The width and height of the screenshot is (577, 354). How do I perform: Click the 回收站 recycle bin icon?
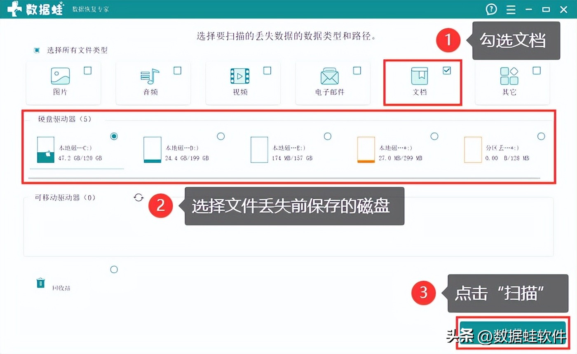(x=40, y=282)
